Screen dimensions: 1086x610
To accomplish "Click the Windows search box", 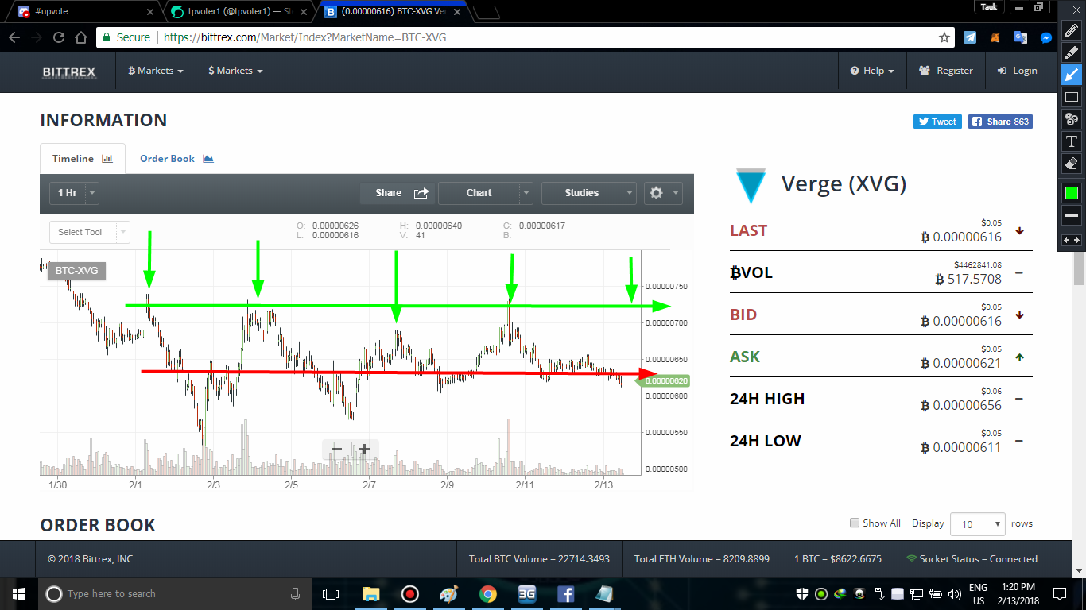I will pyautogui.click(x=173, y=593).
